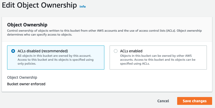Screen dimensions: 215x108
Task: Click the gray Object Ownership field label
Action: point(22,77)
